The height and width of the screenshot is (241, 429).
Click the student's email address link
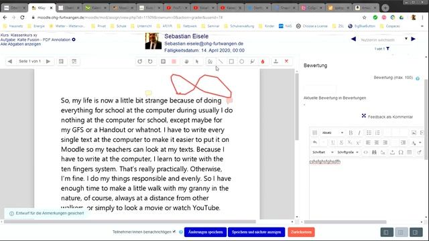pos(204,44)
